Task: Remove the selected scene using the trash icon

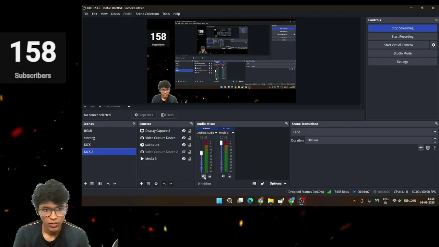Action: [x=92, y=184]
